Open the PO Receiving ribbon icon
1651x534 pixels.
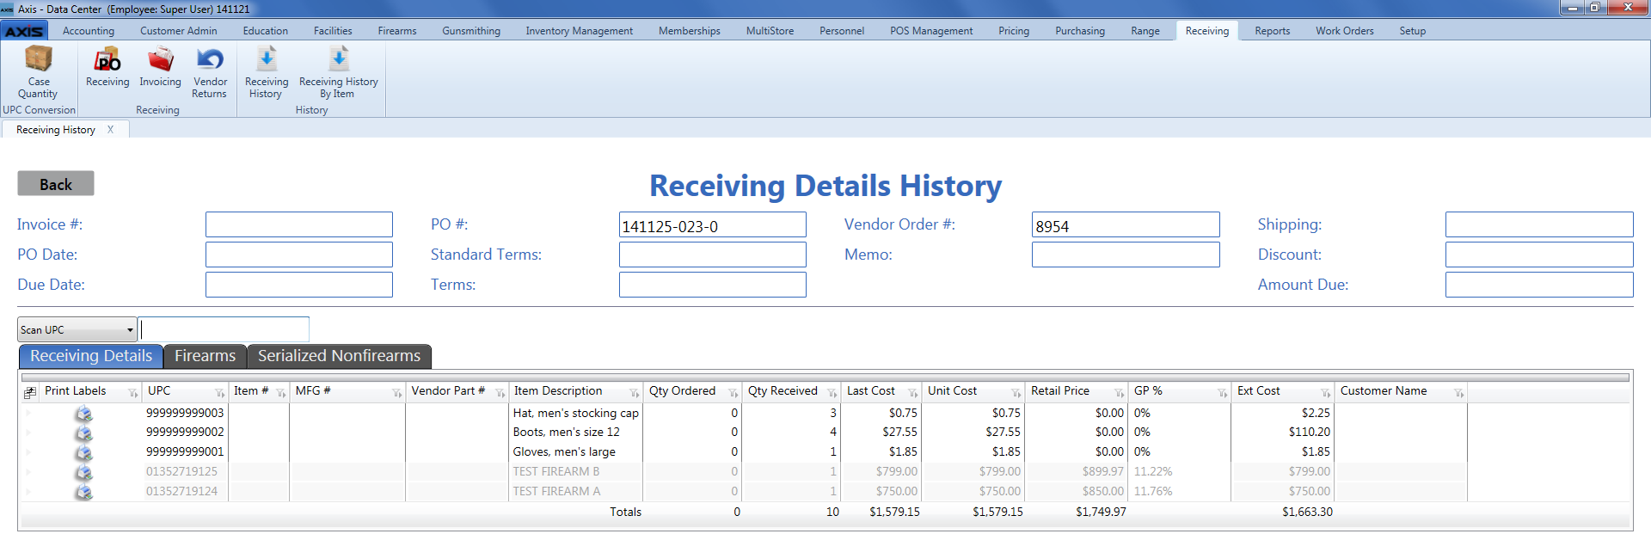point(107,67)
